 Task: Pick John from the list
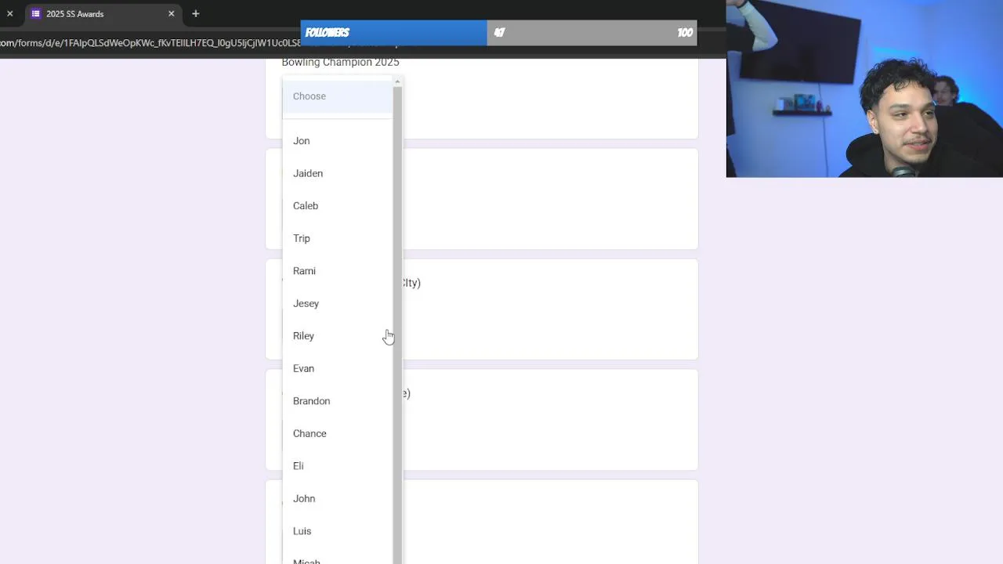[338, 498]
